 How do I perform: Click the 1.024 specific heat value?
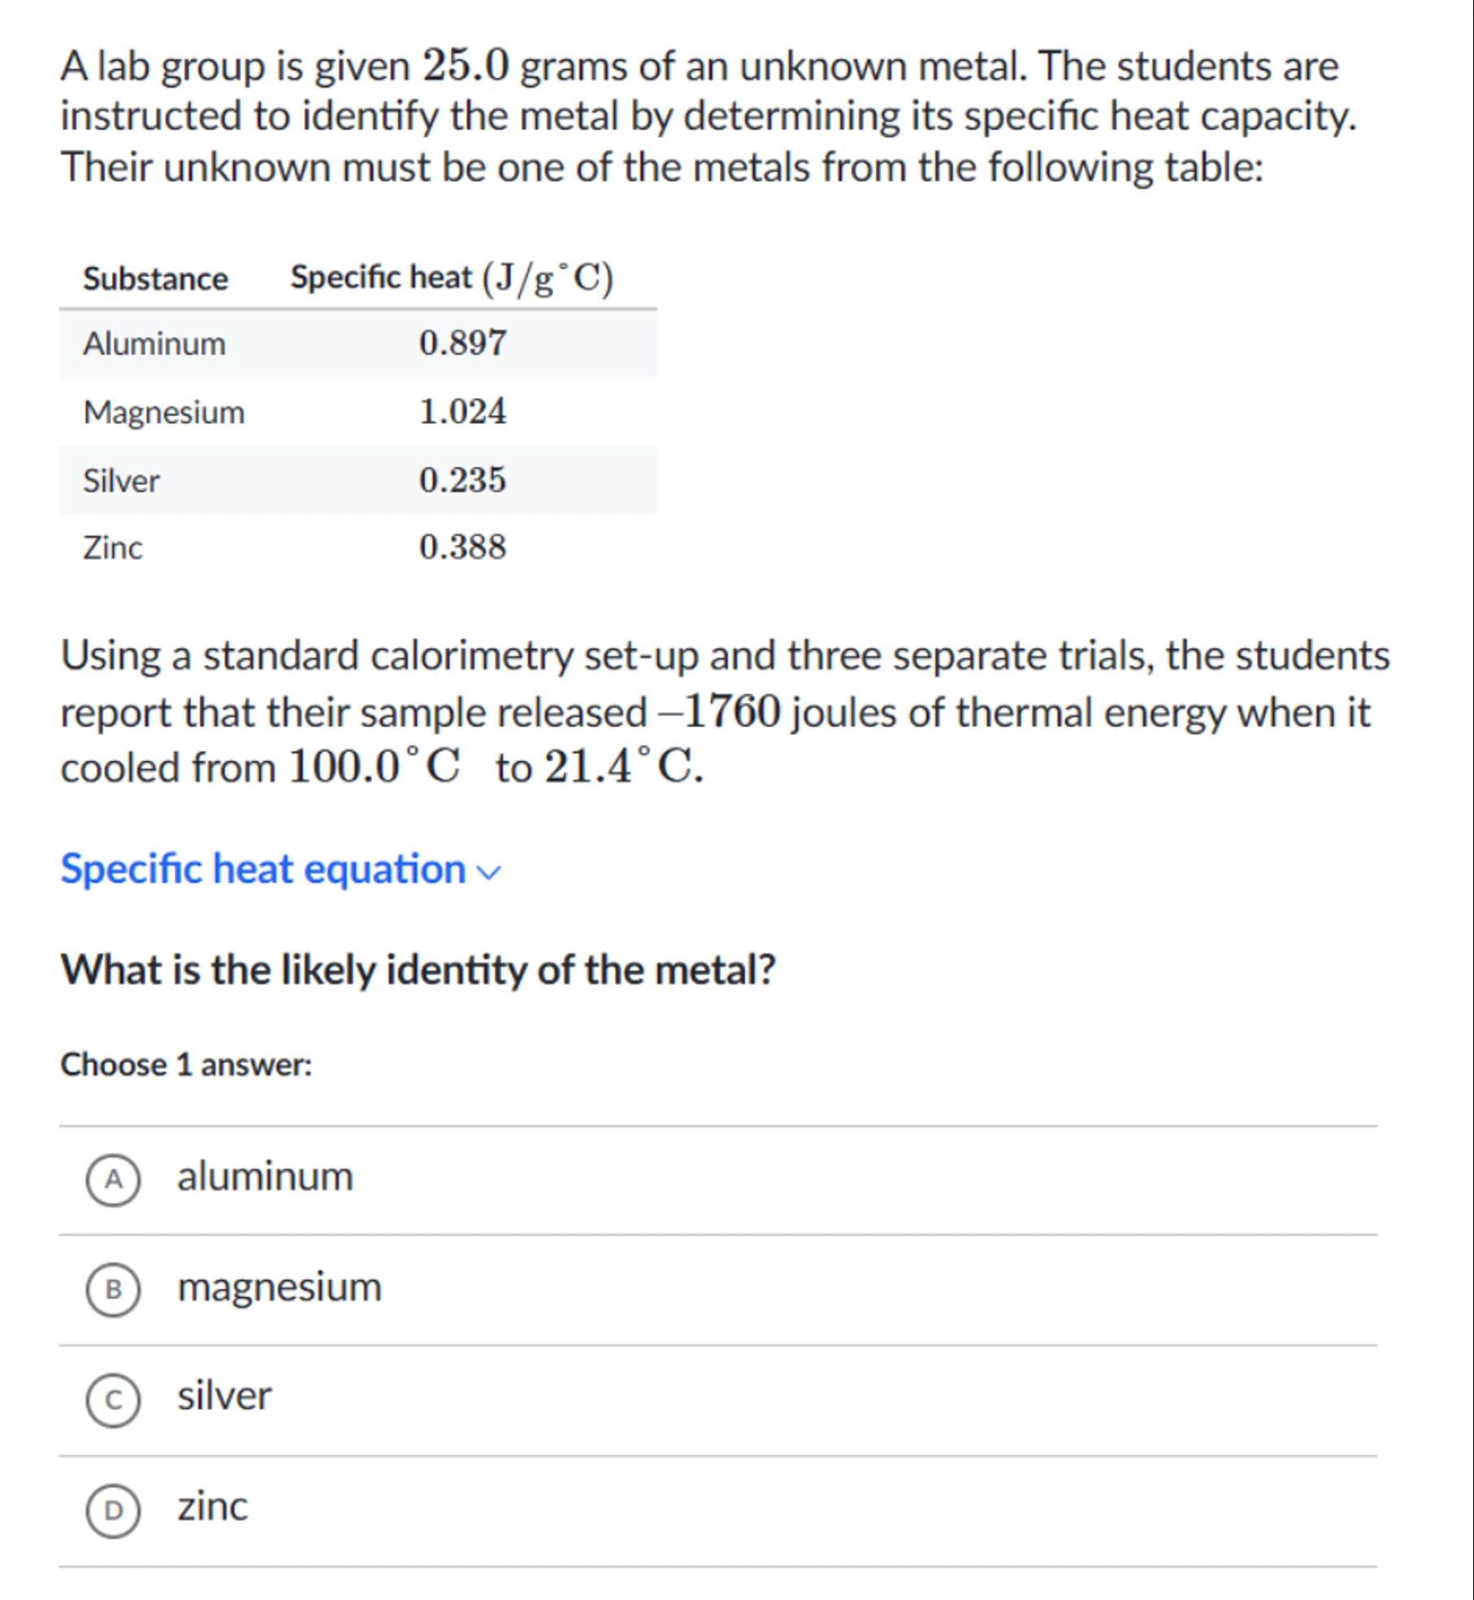click(462, 412)
